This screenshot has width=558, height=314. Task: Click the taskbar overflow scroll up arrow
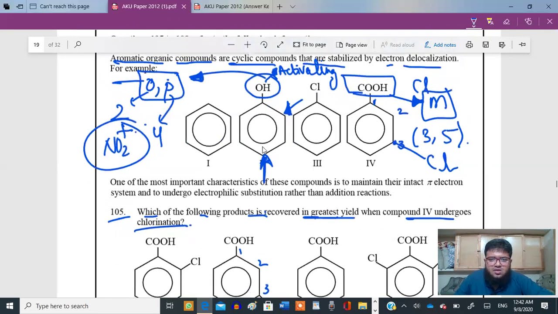coord(375,301)
